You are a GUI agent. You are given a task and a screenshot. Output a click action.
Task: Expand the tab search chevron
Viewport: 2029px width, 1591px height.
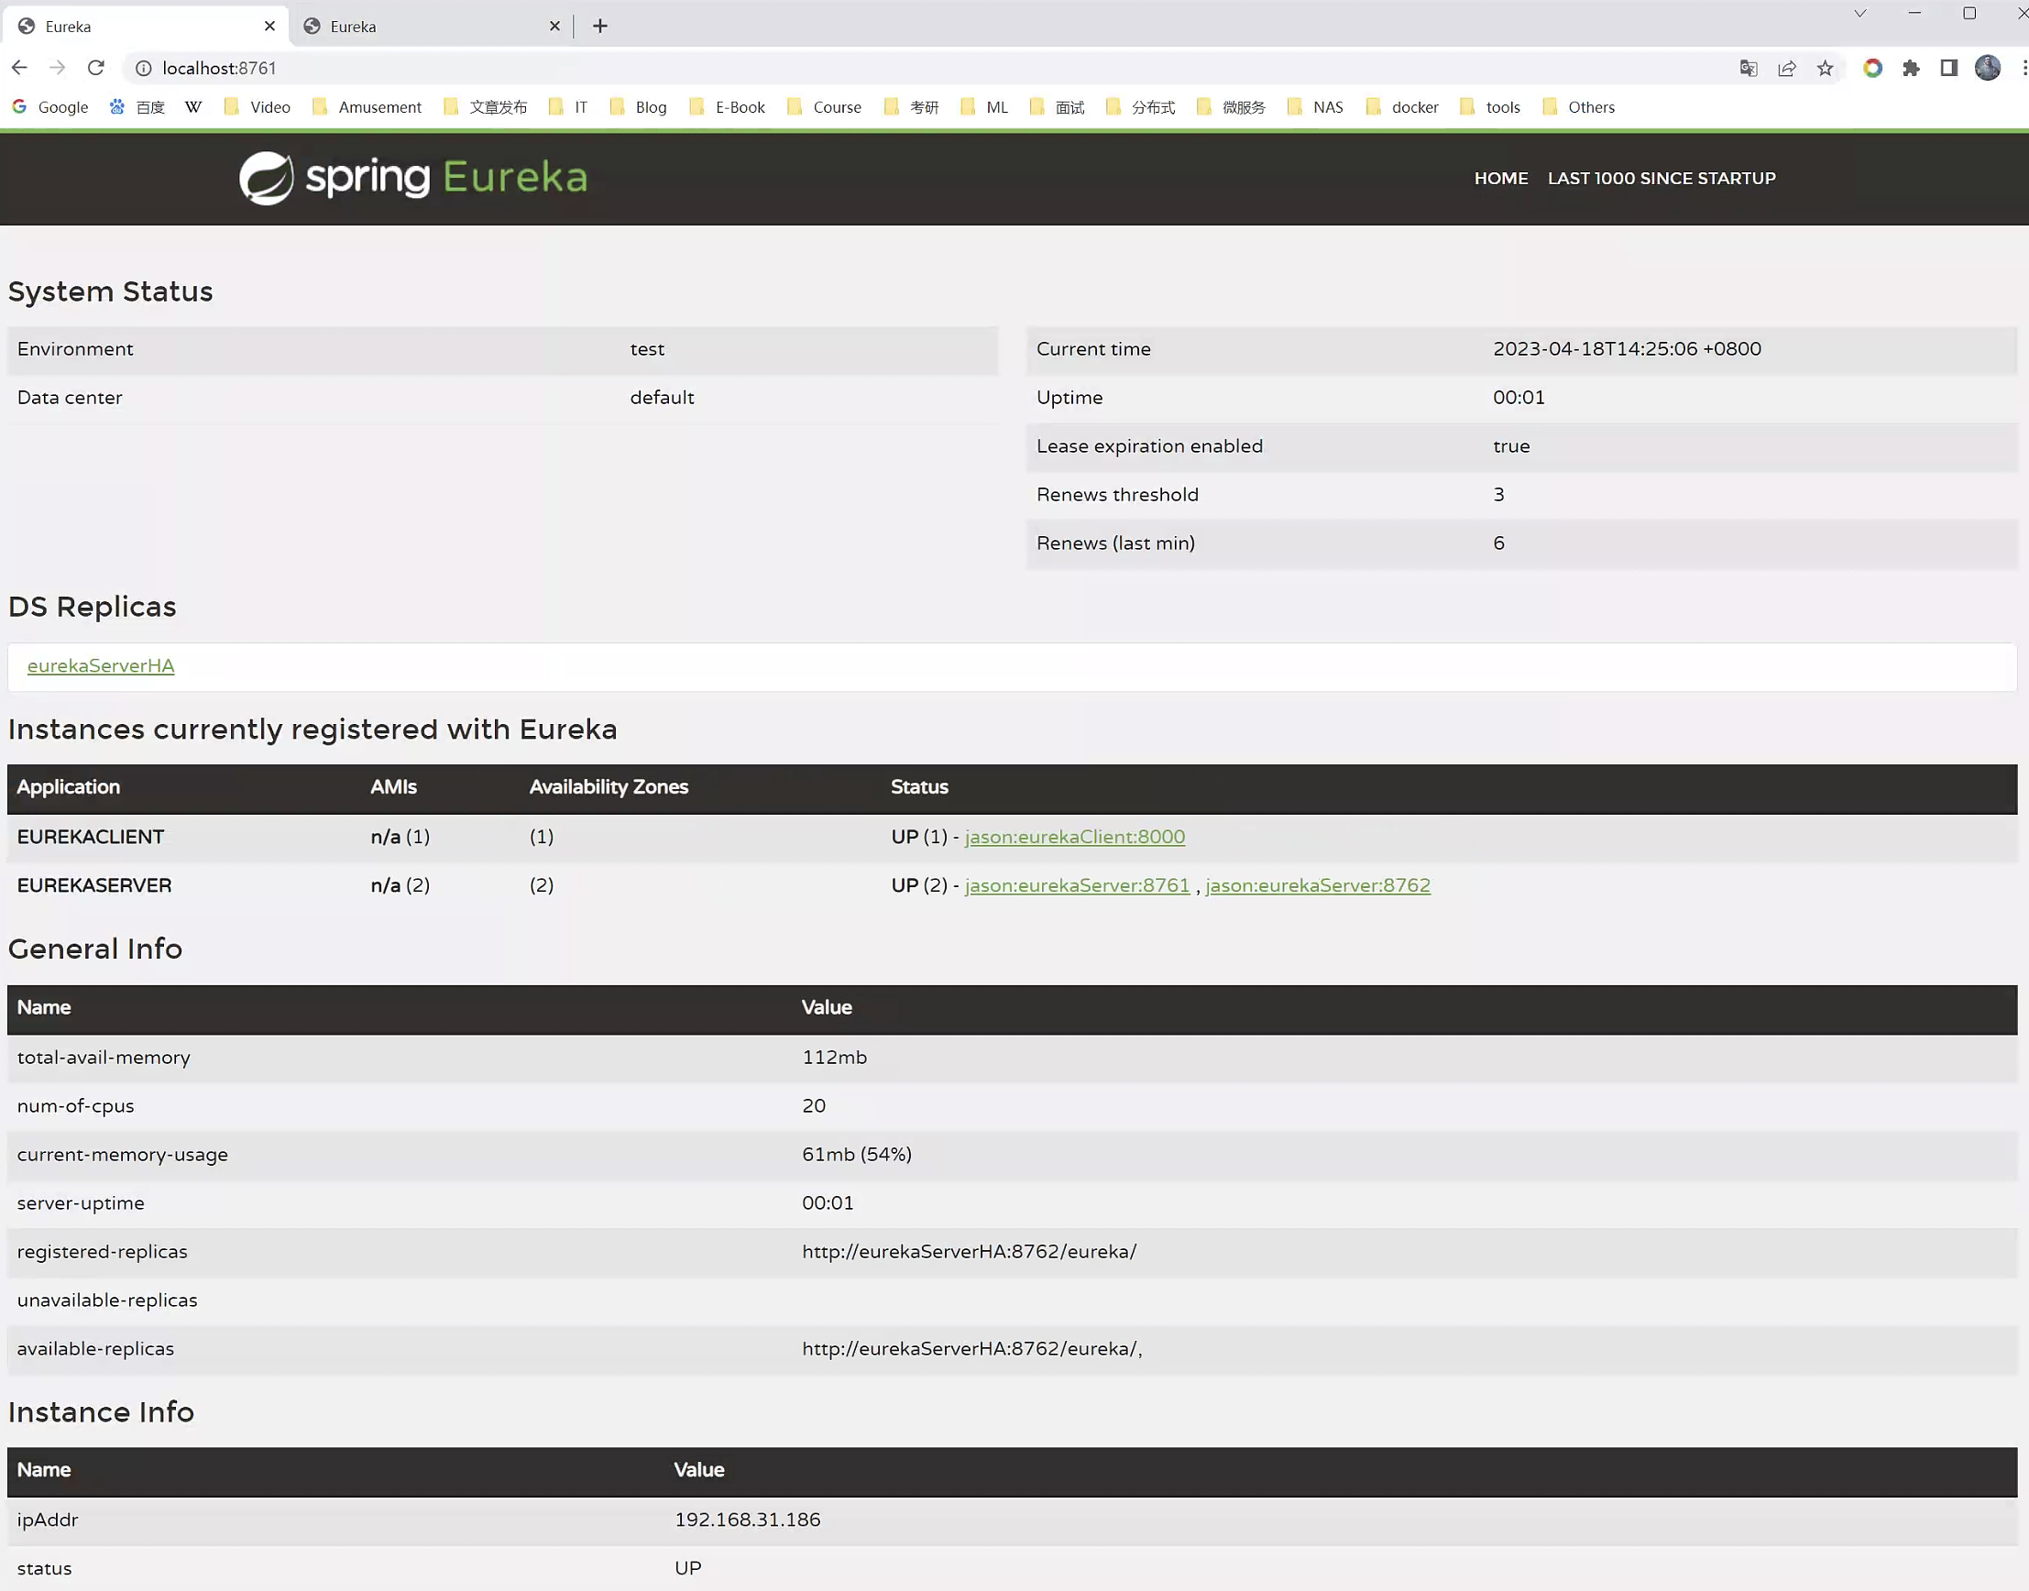tap(1860, 13)
